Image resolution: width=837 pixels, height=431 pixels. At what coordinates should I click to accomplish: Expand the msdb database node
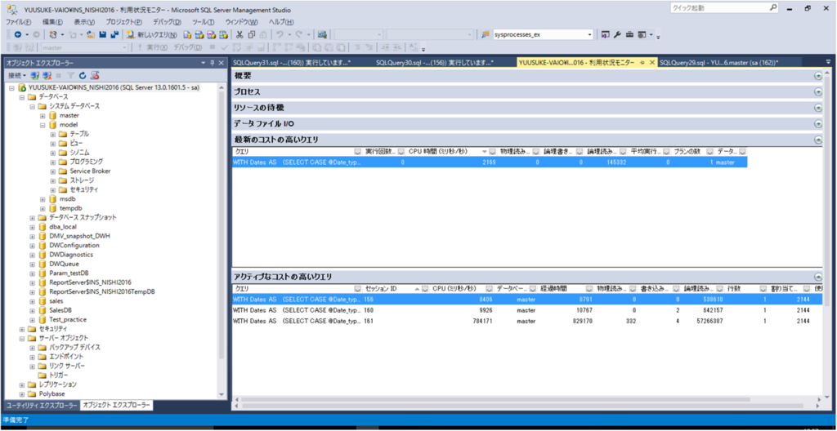point(43,199)
